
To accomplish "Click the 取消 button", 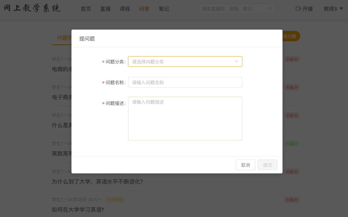I will (x=245, y=165).
